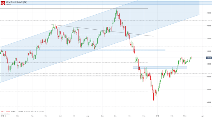Screen dimensions: 212x117
Task: Click the blue resistance zone near 6400
Action: point(160,67)
